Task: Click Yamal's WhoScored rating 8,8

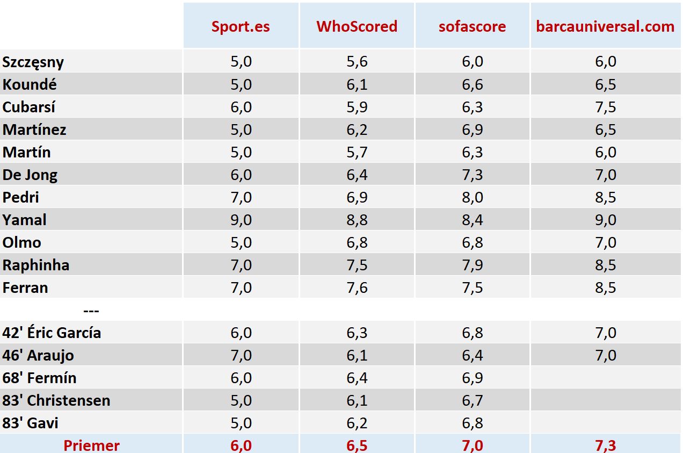Action: tap(357, 220)
